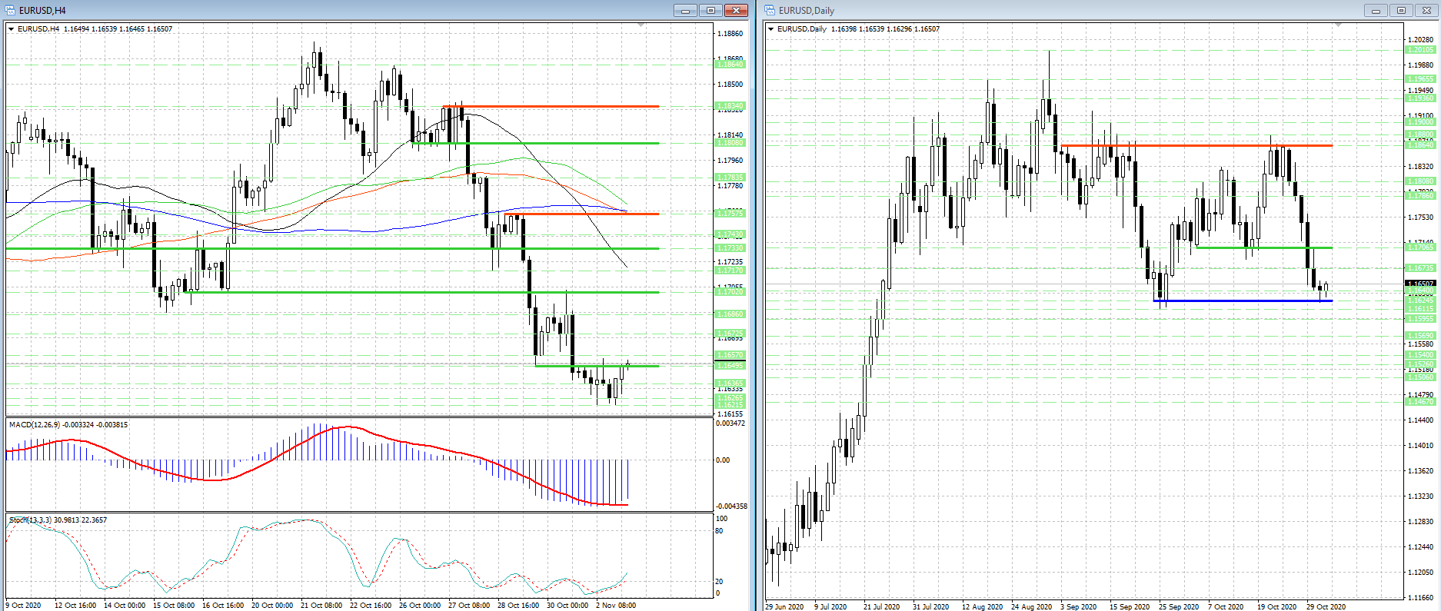Click the EURUSD,Daily window chart icon

pyautogui.click(x=770, y=10)
